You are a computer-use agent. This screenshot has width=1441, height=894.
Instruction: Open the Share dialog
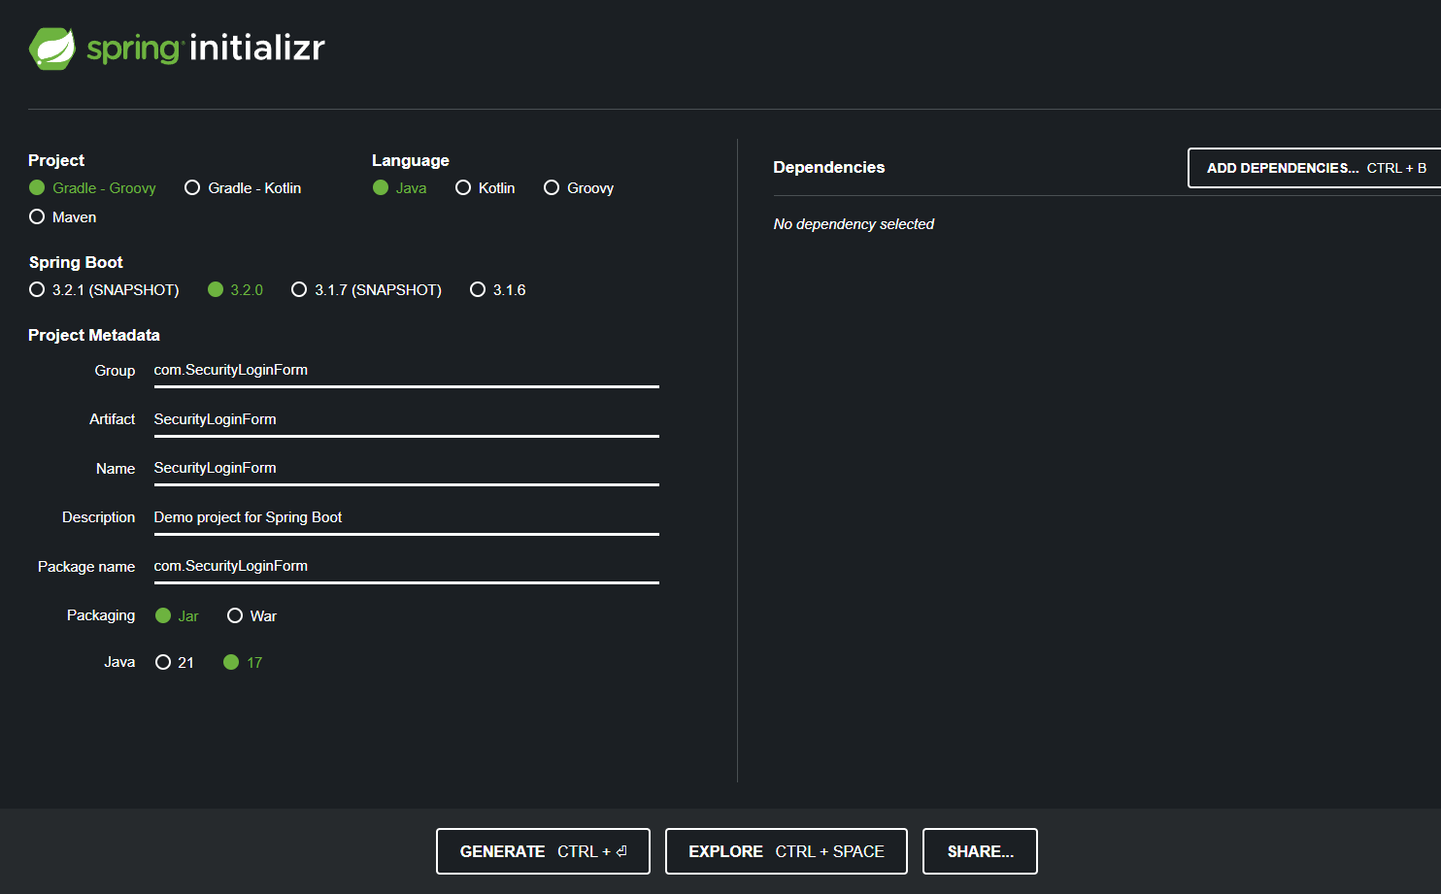pos(980,851)
